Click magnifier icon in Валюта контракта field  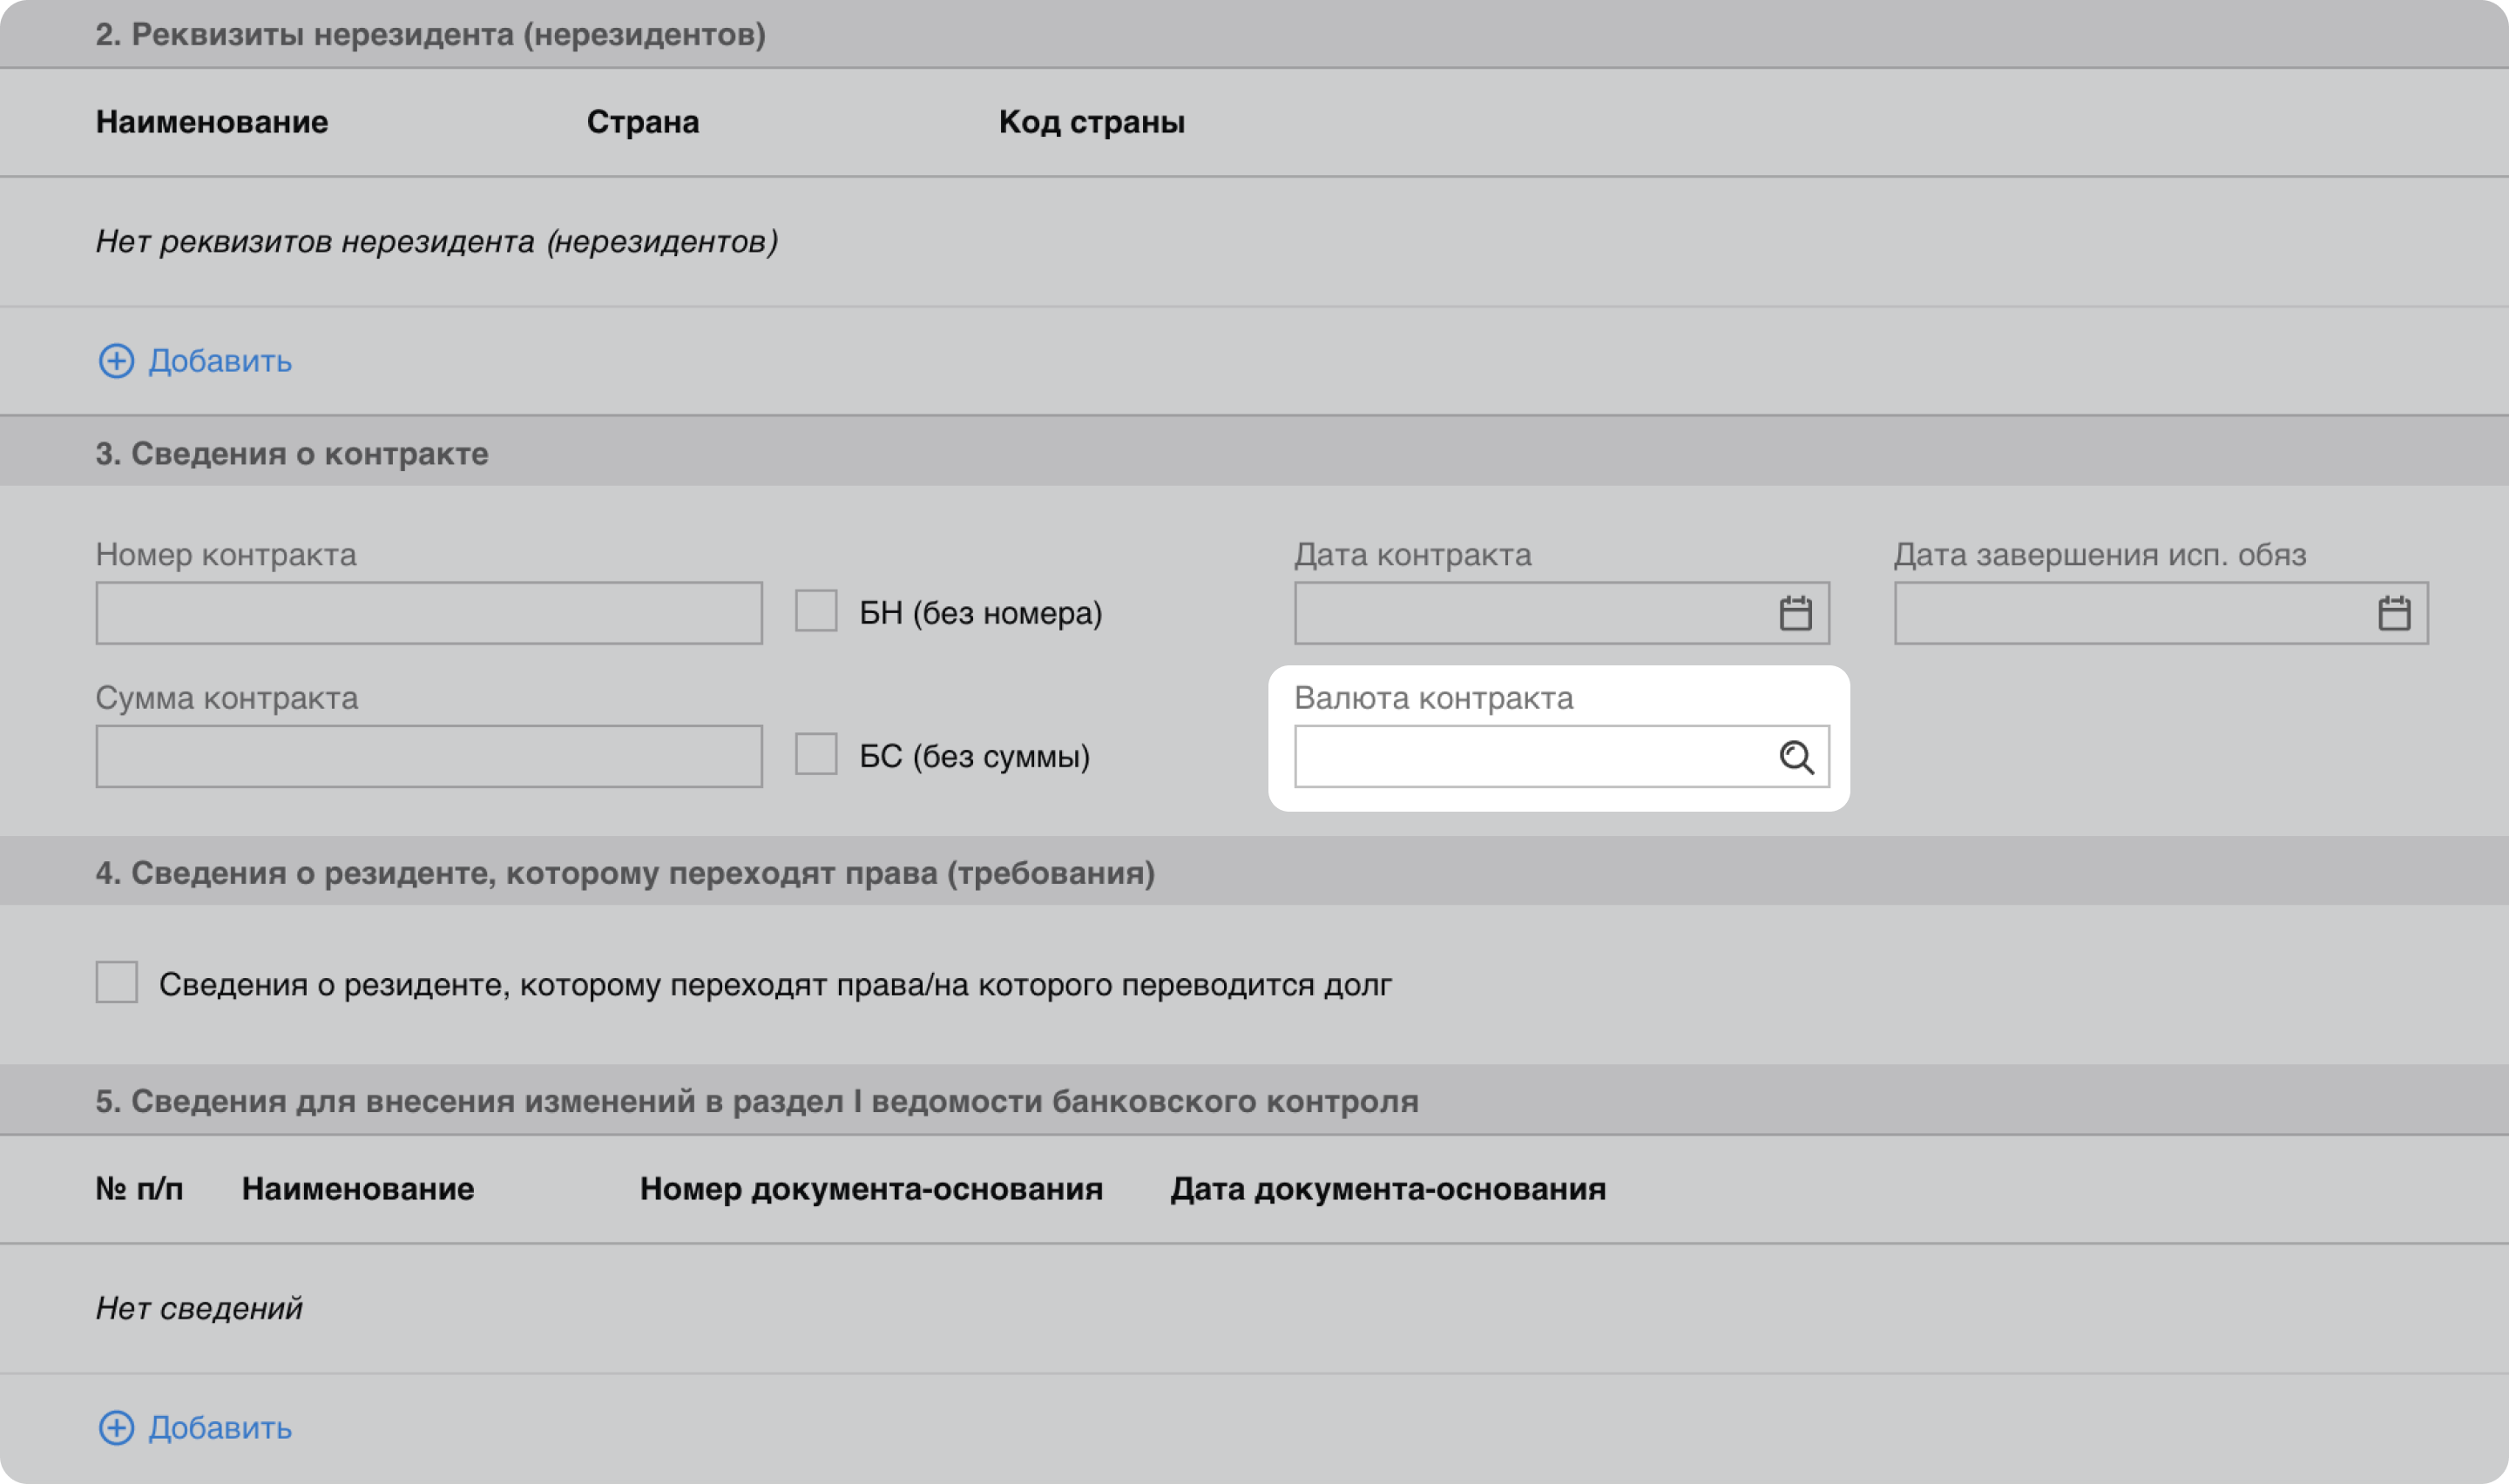pos(1796,757)
